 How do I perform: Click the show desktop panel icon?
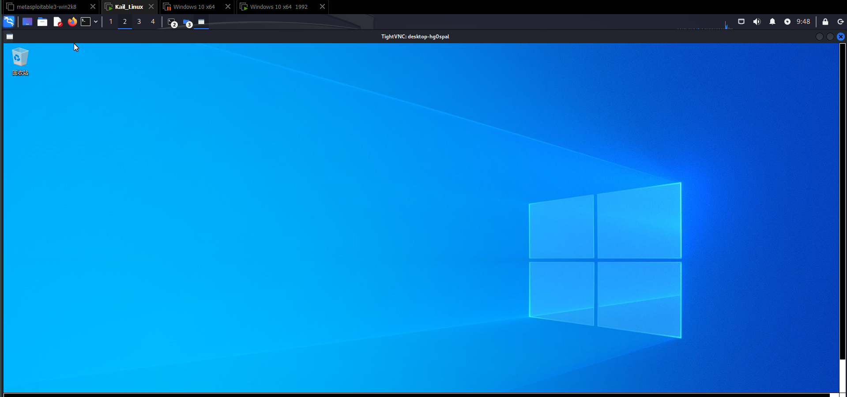tap(27, 22)
